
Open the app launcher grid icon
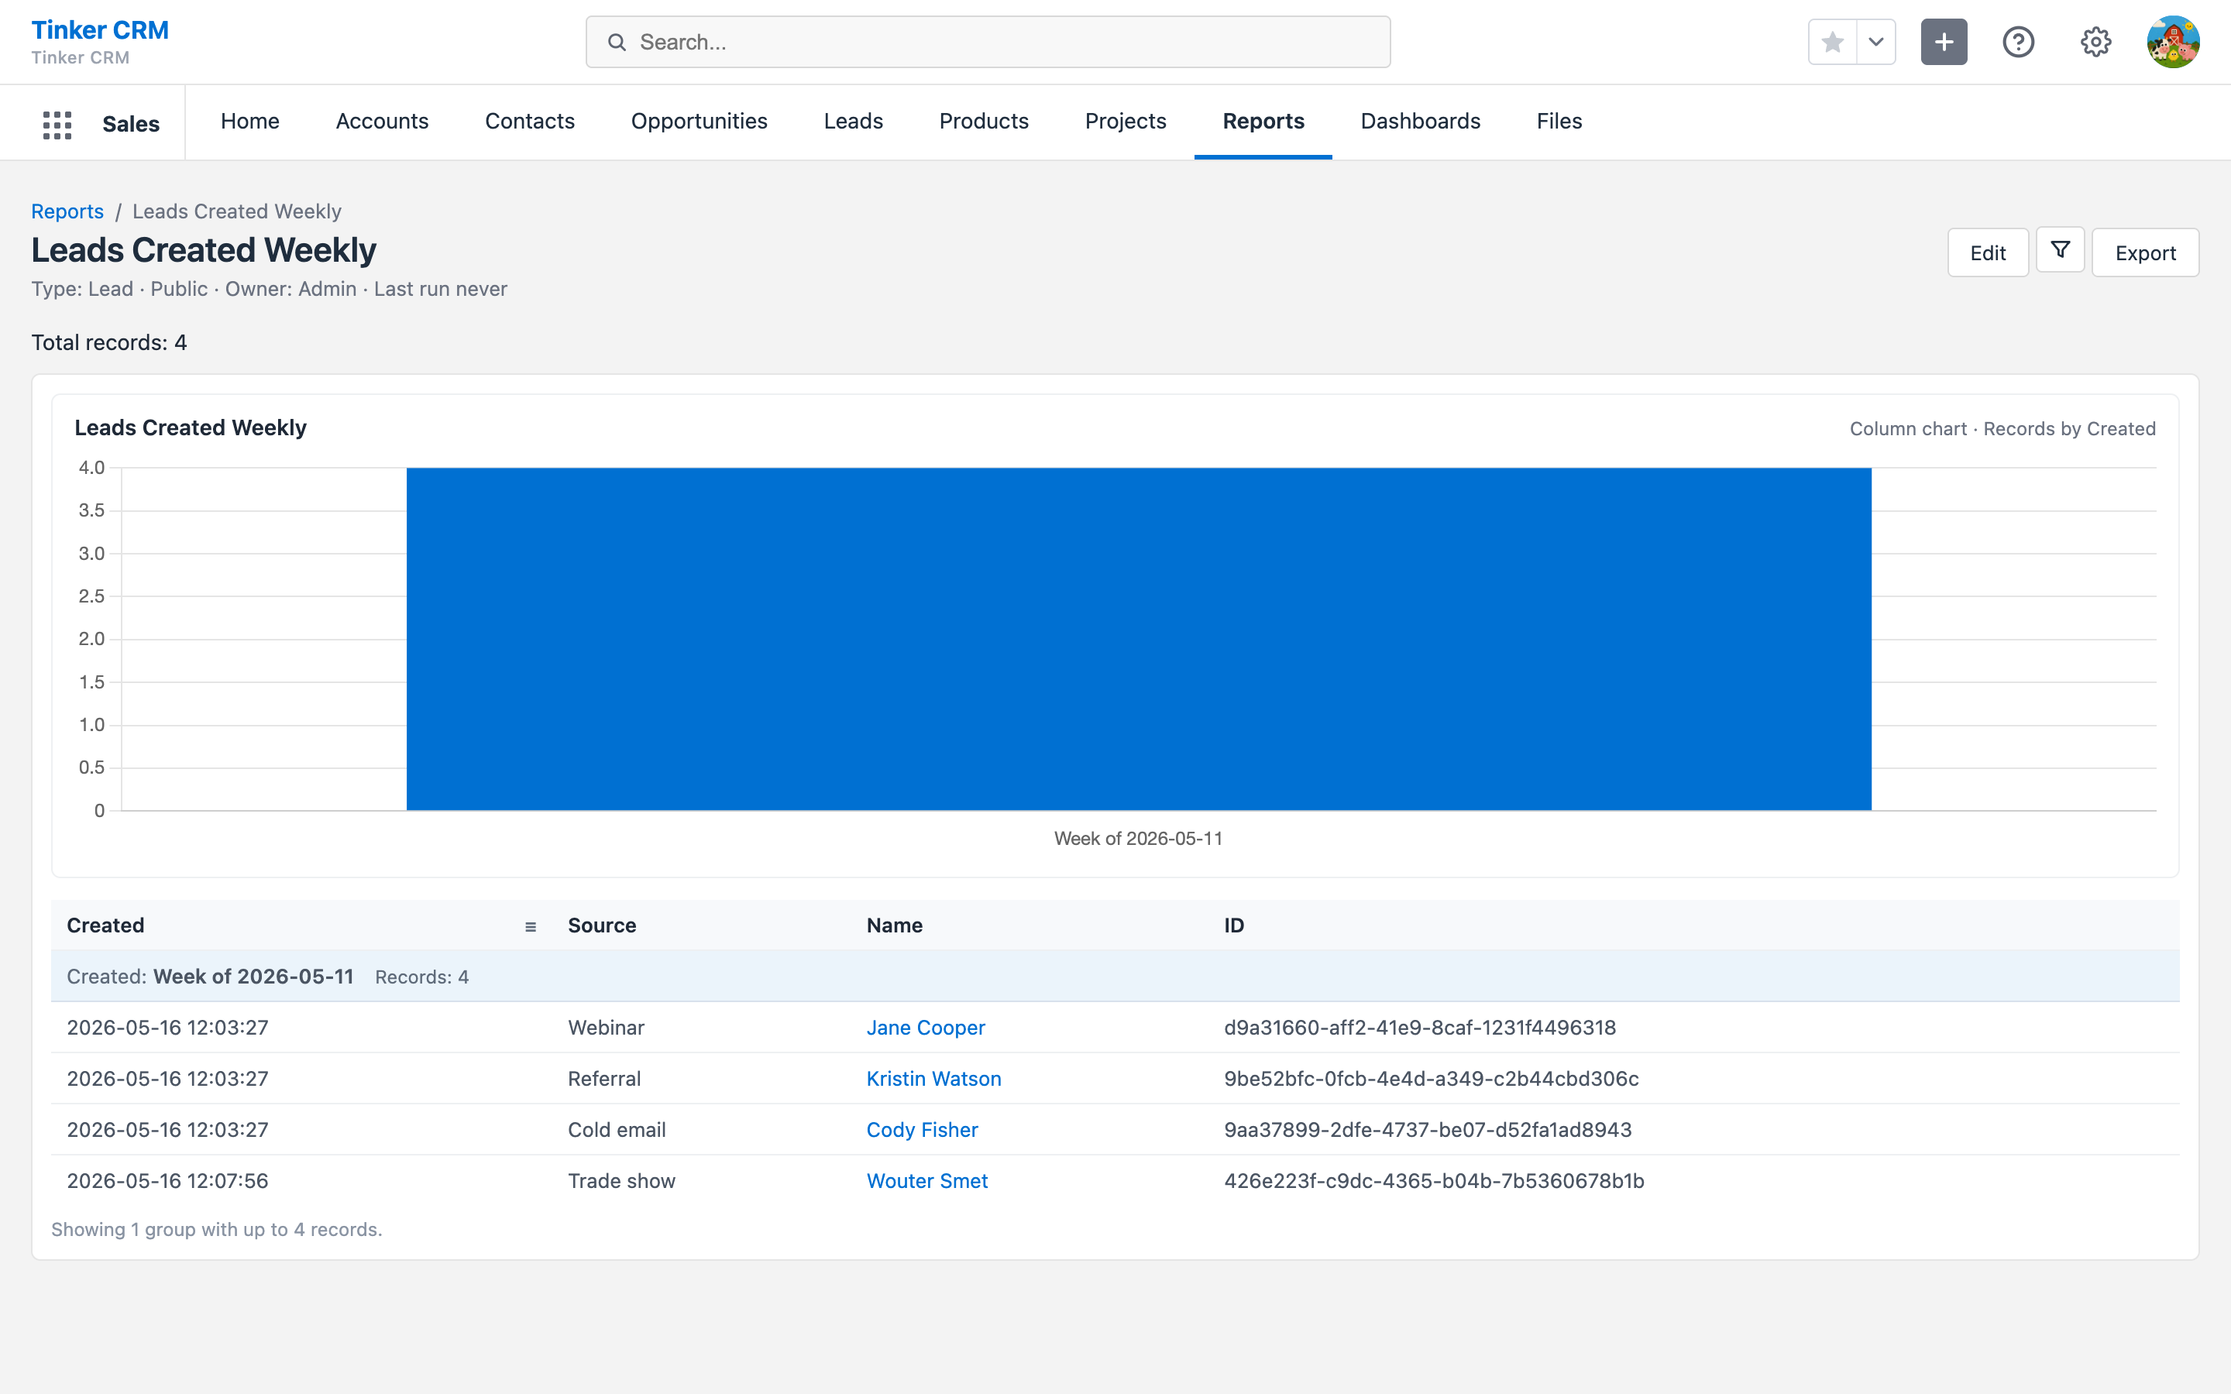(x=57, y=124)
